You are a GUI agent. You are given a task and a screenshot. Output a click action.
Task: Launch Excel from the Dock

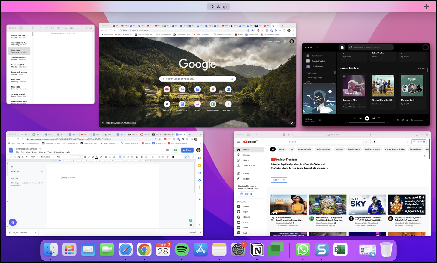(340, 249)
